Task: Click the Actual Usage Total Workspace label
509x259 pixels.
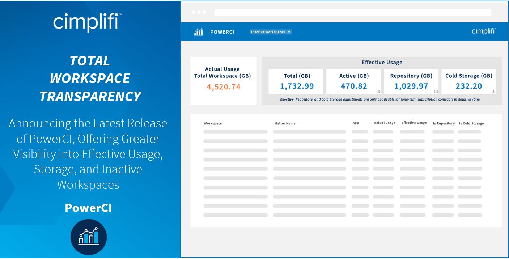Action: pyautogui.click(x=222, y=72)
